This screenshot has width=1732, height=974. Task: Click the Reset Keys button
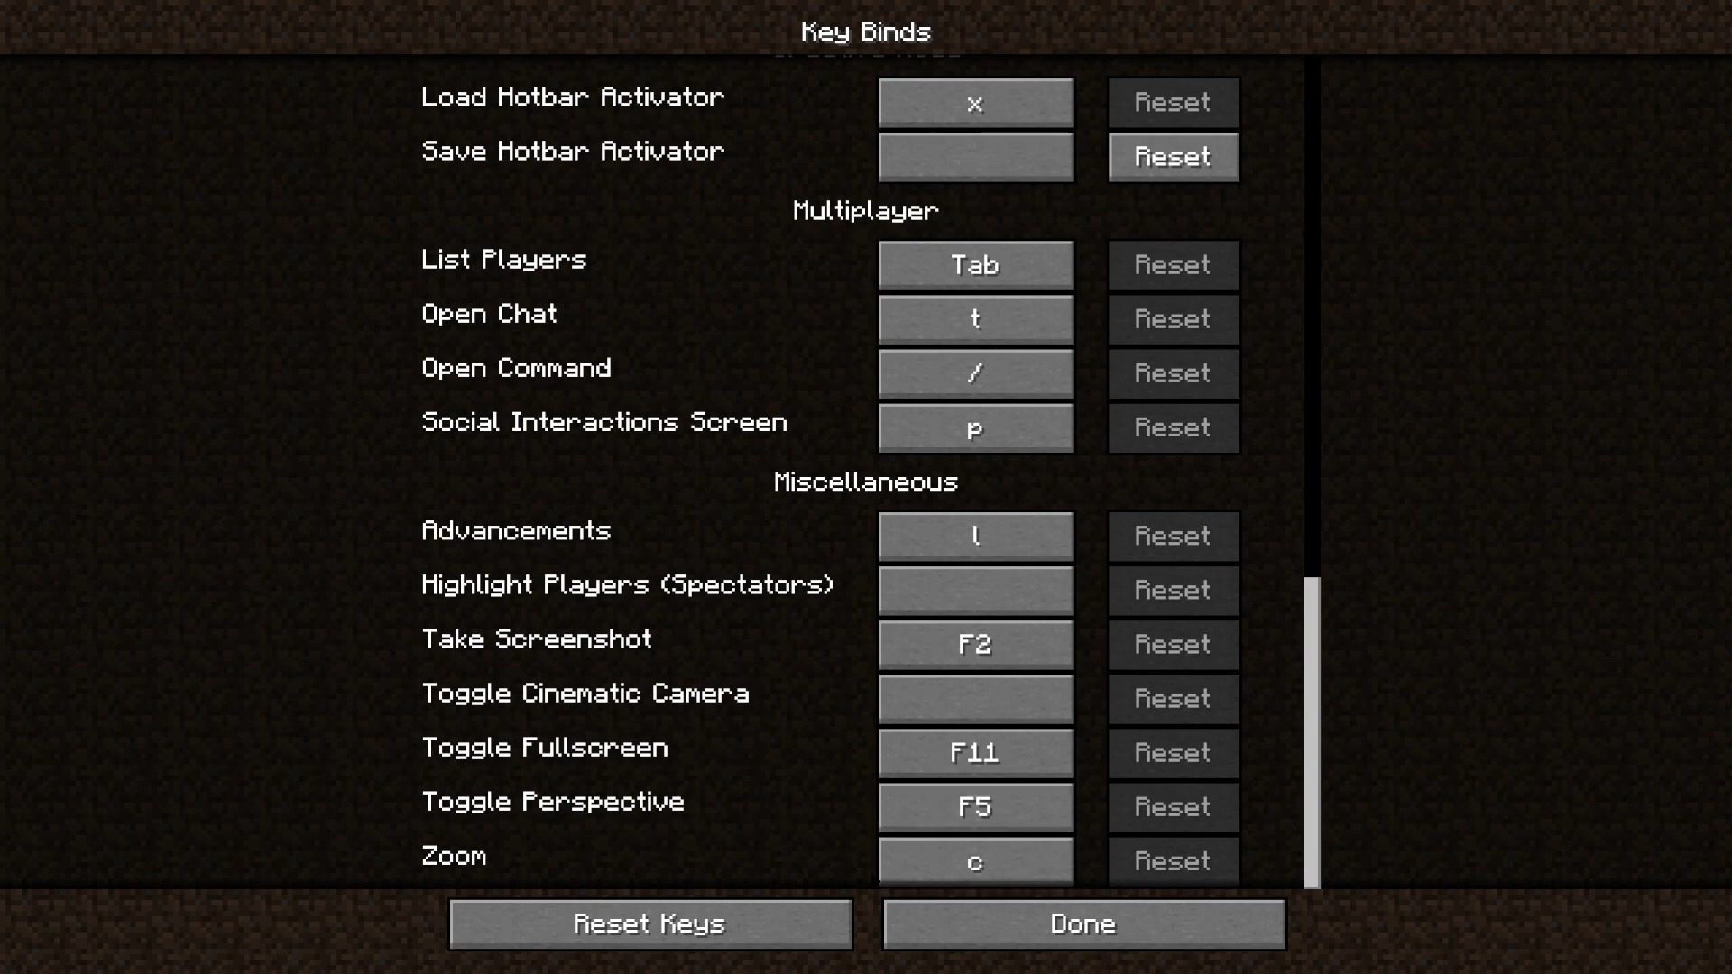point(650,924)
